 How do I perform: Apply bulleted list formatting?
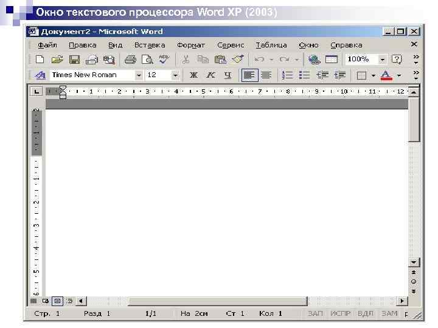tap(305, 75)
